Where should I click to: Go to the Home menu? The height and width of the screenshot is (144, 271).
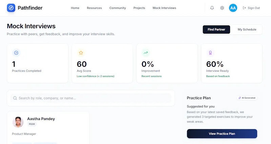pyautogui.click(x=75, y=8)
